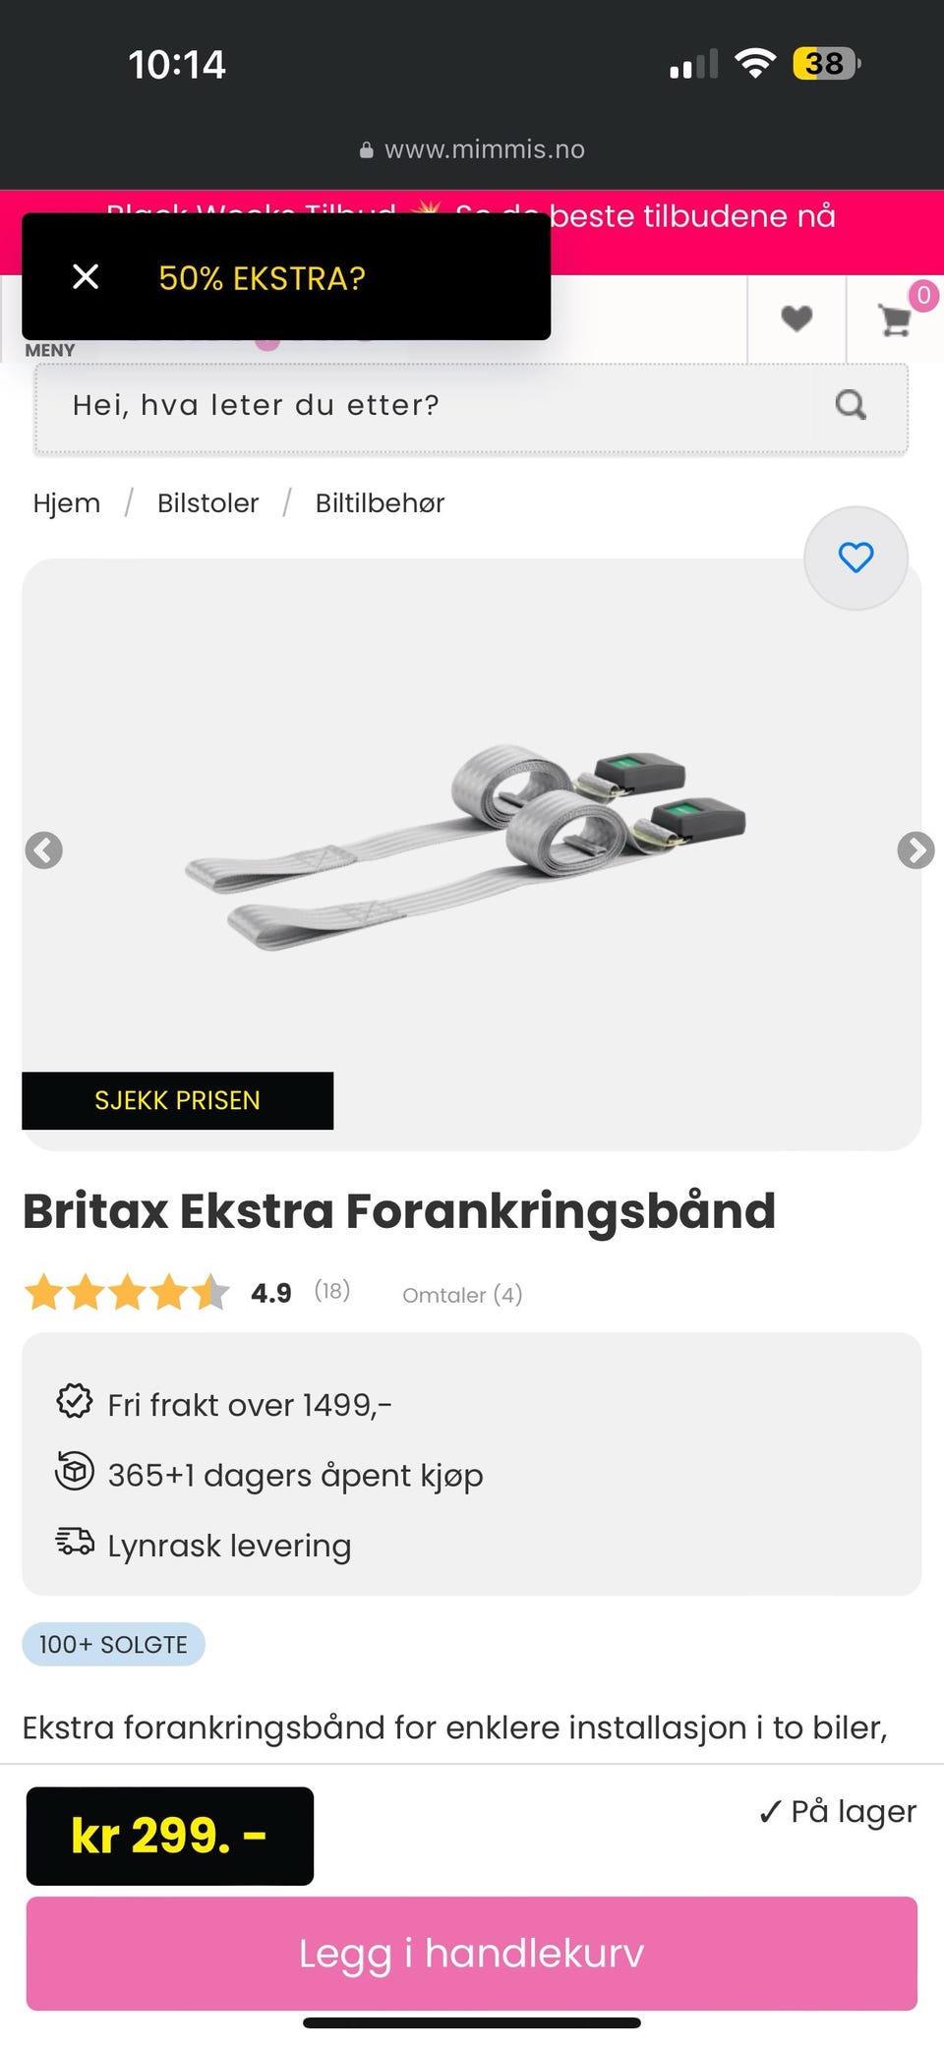Open Biltilbehør breadcrumb category
This screenshot has height=2046, width=944.
pyautogui.click(x=380, y=503)
